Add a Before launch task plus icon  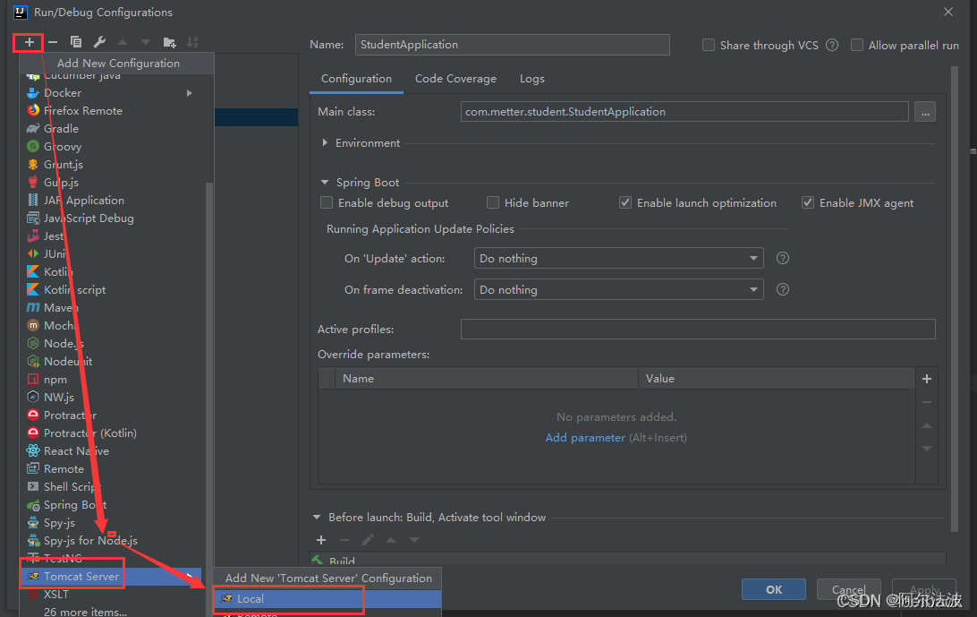[x=321, y=540]
